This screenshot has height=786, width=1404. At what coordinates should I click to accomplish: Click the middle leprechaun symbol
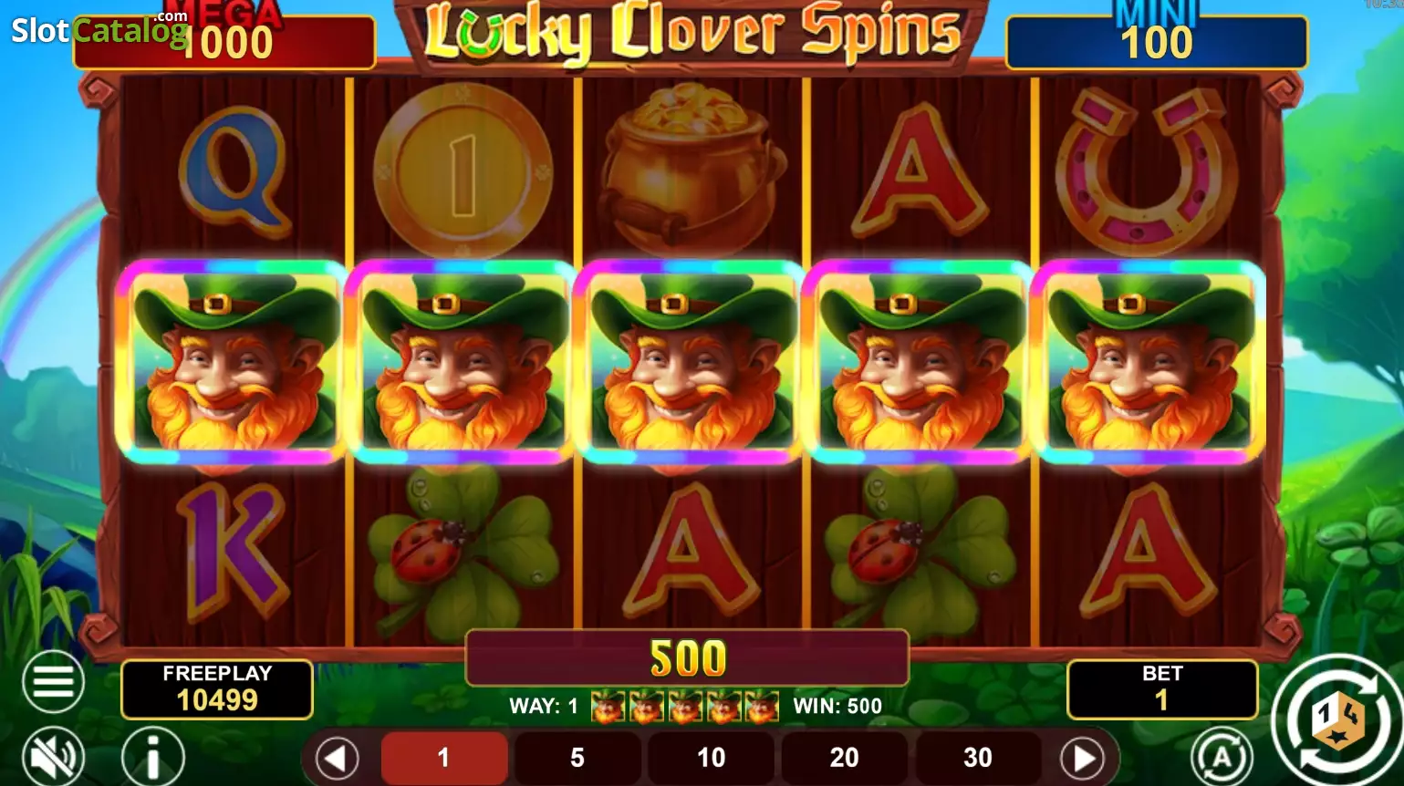click(691, 362)
